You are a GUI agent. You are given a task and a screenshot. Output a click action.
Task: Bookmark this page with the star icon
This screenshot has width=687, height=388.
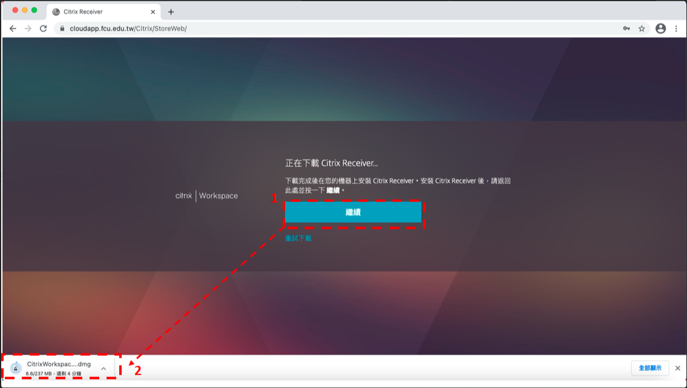tap(642, 28)
